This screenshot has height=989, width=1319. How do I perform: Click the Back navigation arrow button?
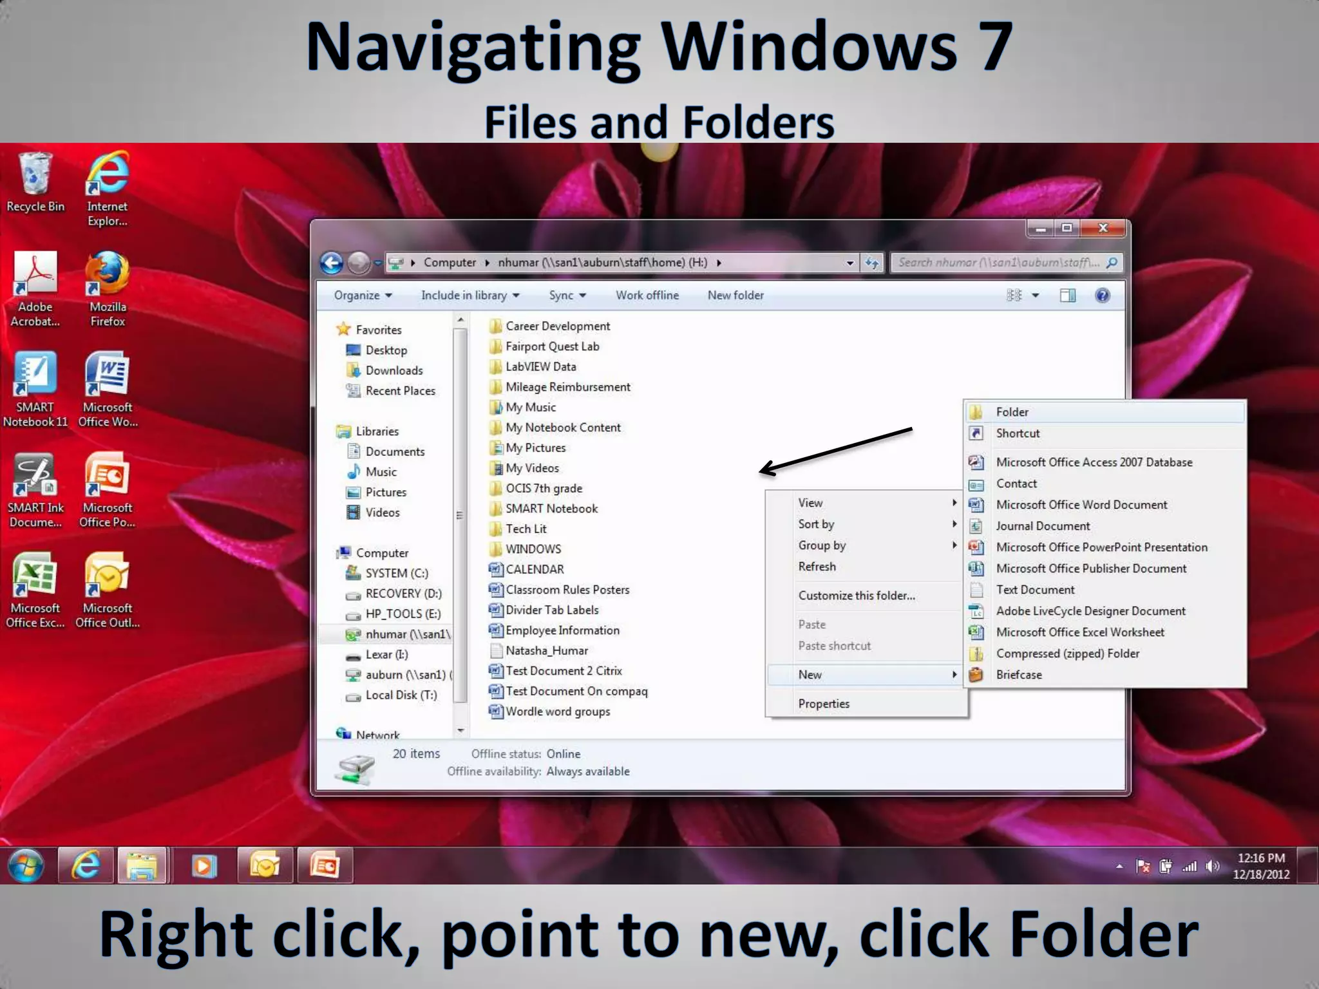click(x=332, y=263)
